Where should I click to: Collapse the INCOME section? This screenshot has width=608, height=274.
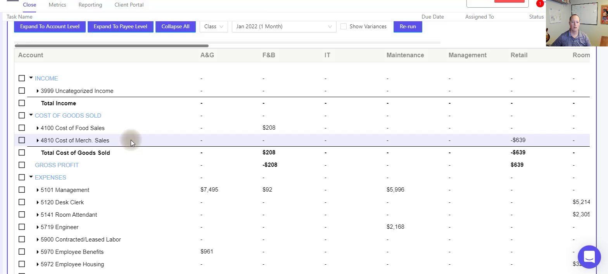pos(31,78)
